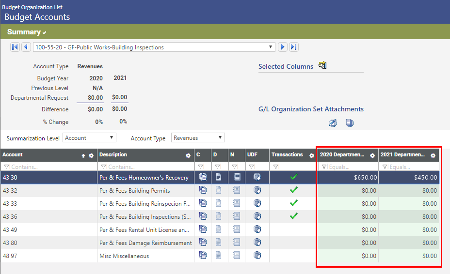Click Transactions checkmark for Building Permits row
Viewport: 450px width, 274px height.
tap(293, 190)
